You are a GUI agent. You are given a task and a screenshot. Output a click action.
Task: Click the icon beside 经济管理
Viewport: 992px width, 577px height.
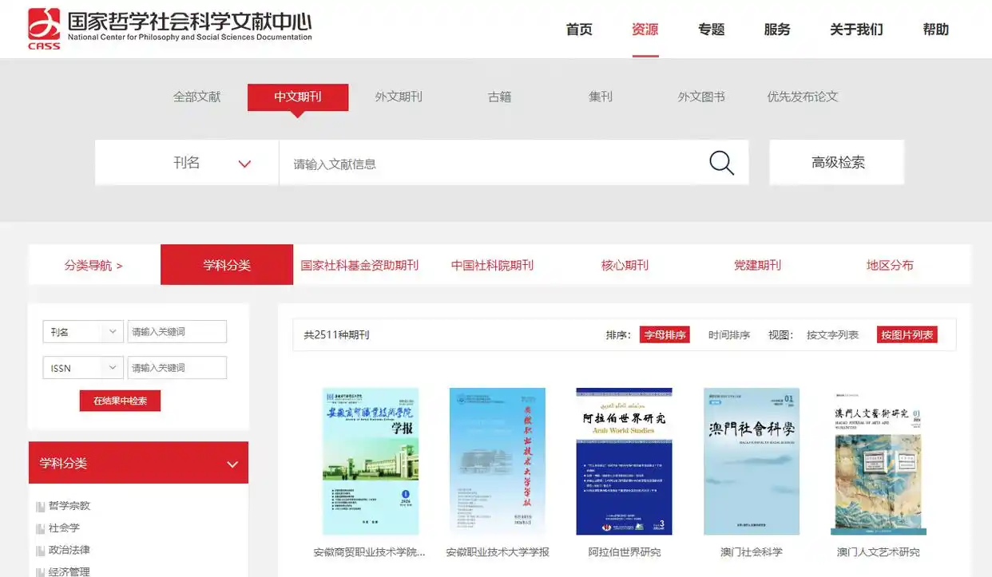pyautogui.click(x=41, y=572)
